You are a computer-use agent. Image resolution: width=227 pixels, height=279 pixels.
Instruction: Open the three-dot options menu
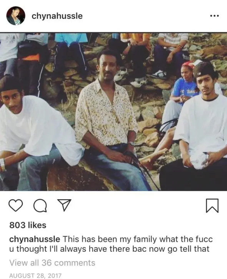point(214,16)
